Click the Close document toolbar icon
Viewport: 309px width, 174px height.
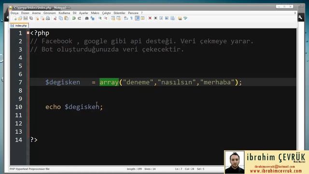37,18
